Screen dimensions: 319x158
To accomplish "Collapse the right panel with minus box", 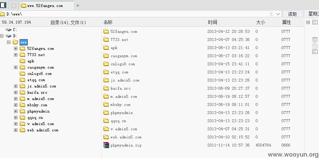I will click(x=308, y=22).
